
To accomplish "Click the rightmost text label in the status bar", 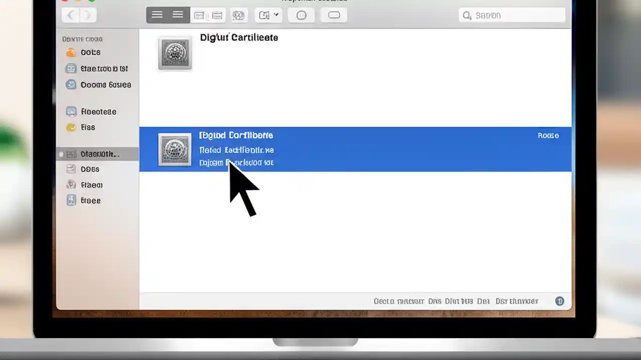I will click(x=516, y=301).
